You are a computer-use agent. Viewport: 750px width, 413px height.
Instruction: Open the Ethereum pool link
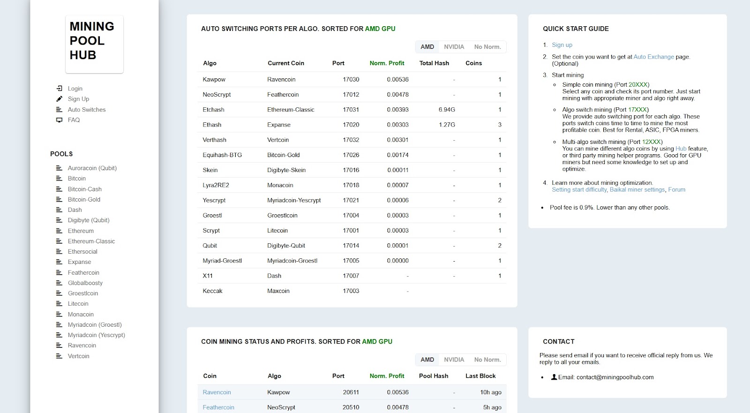81,231
